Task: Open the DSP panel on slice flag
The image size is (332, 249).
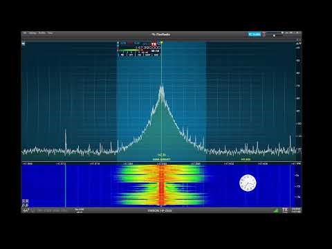Action: tap(131, 55)
